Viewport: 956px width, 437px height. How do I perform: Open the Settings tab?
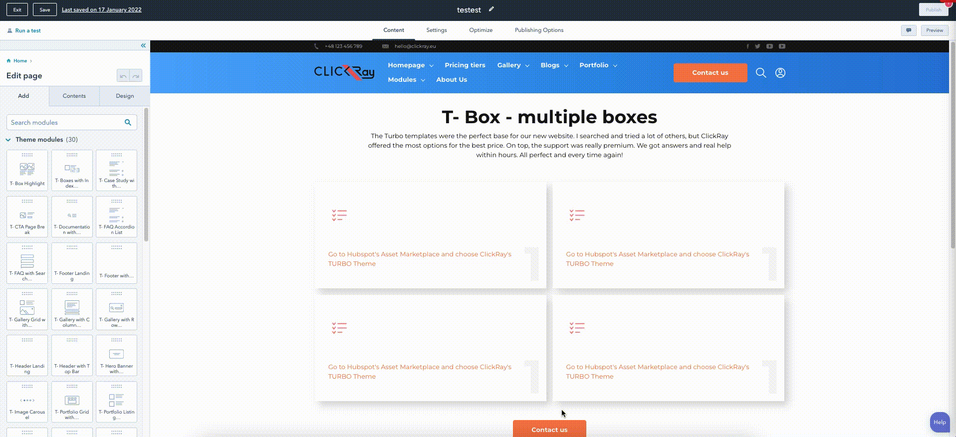[437, 30]
